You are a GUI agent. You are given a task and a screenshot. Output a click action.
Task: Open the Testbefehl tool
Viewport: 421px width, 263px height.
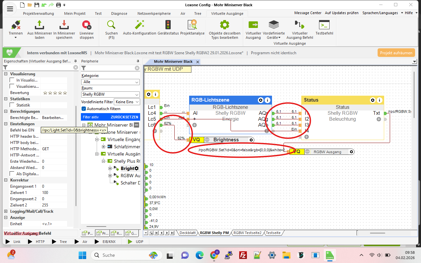click(x=324, y=27)
